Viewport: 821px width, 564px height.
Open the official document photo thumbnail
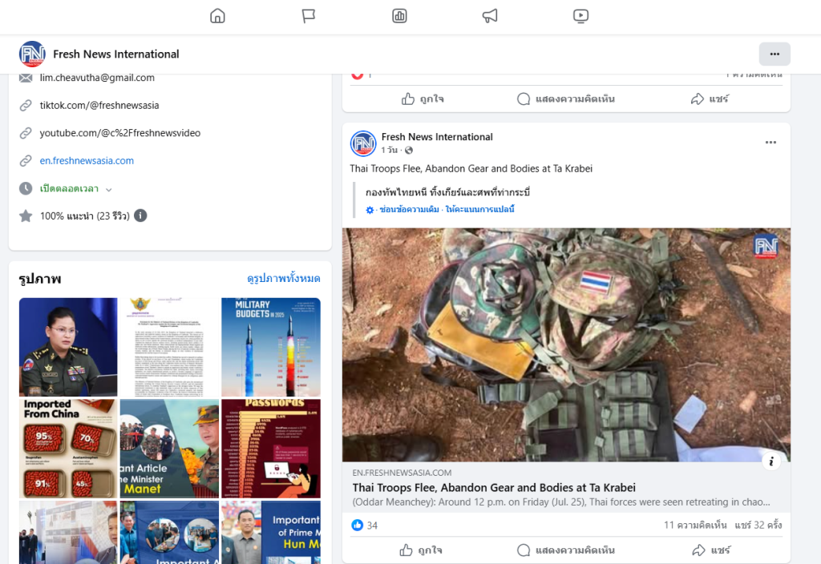(169, 347)
